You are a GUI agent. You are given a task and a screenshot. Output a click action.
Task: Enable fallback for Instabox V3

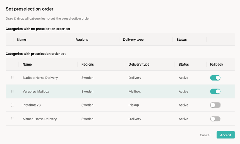[215, 105]
